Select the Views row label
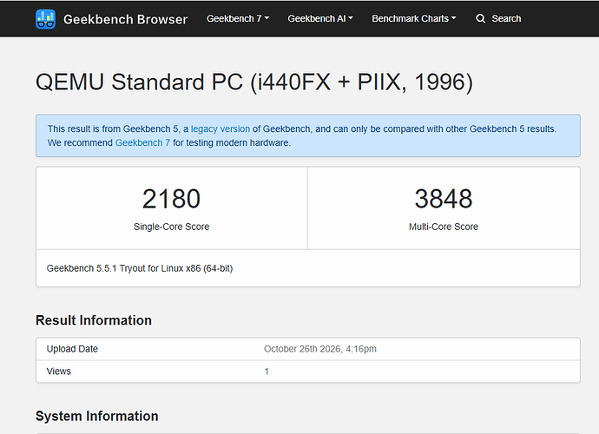The height and width of the screenshot is (434, 599). click(59, 371)
